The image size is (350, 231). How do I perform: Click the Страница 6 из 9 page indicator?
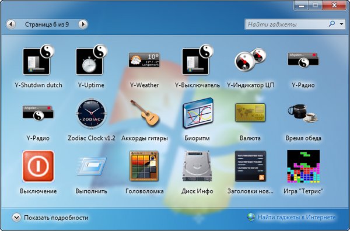click(47, 24)
